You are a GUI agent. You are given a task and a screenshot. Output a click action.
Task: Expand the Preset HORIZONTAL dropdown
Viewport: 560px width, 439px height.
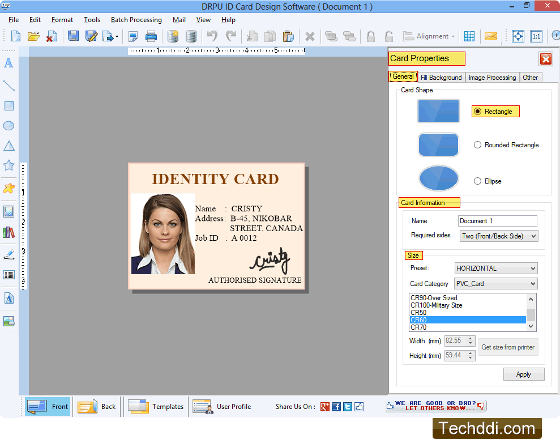coord(496,268)
